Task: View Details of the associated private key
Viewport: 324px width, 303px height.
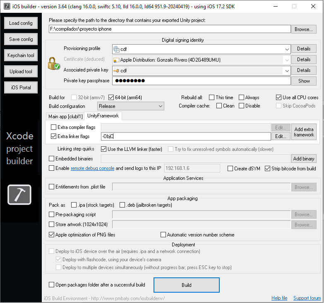Action: tap(304, 70)
